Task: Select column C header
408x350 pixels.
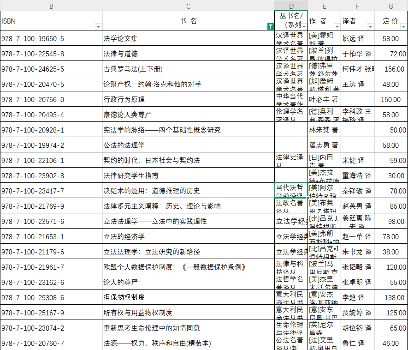Action: tap(188, 6)
